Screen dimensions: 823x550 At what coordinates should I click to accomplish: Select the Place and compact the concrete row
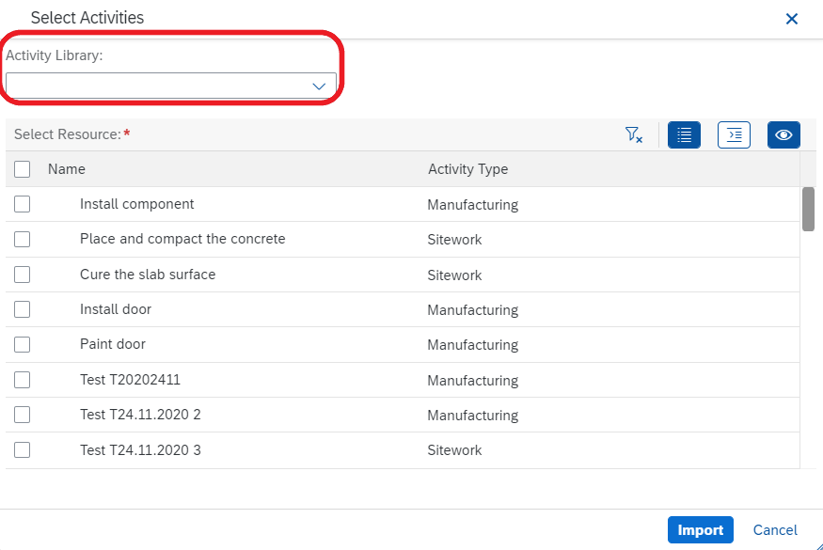pyautogui.click(x=403, y=240)
